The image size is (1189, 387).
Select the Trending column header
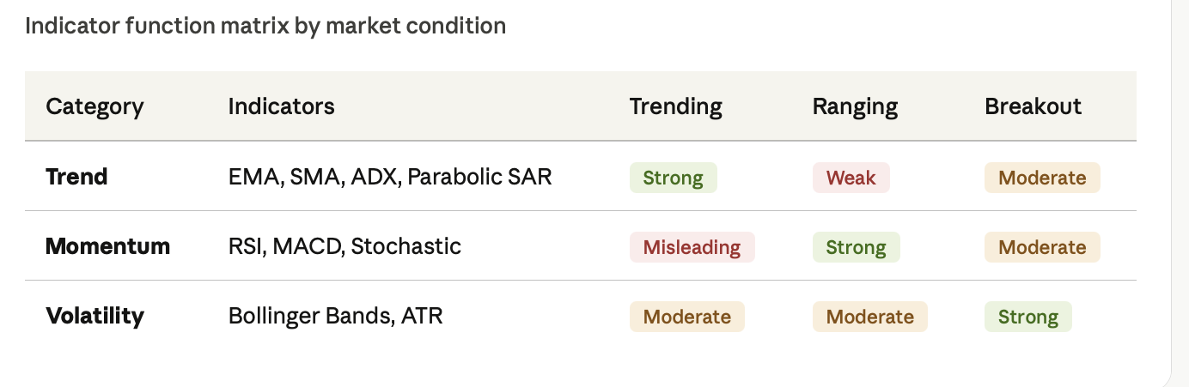675,106
